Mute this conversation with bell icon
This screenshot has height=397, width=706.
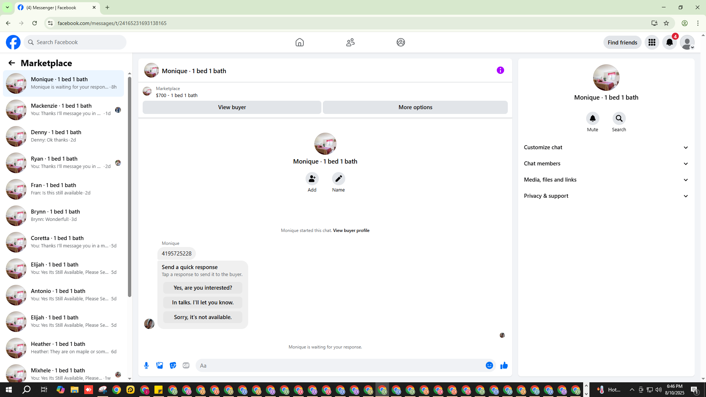(x=592, y=118)
